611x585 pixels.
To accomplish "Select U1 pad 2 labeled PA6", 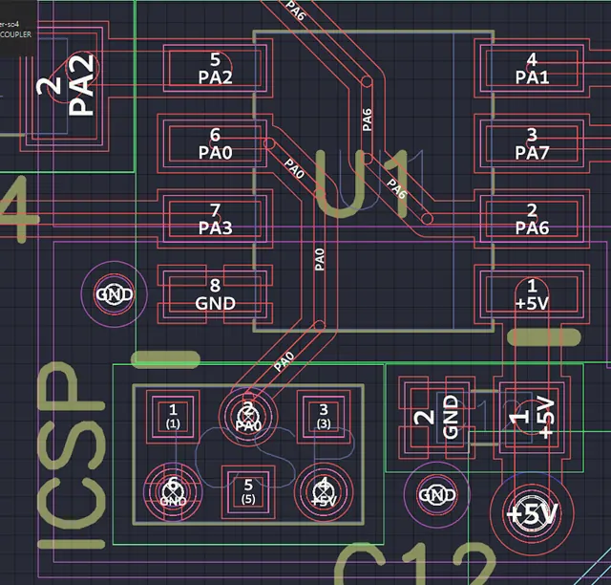I will (532, 219).
